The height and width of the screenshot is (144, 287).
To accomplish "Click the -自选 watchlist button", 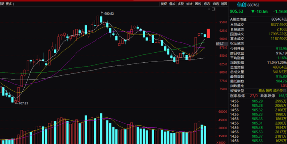I will pyautogui.click(x=215, y=4).
